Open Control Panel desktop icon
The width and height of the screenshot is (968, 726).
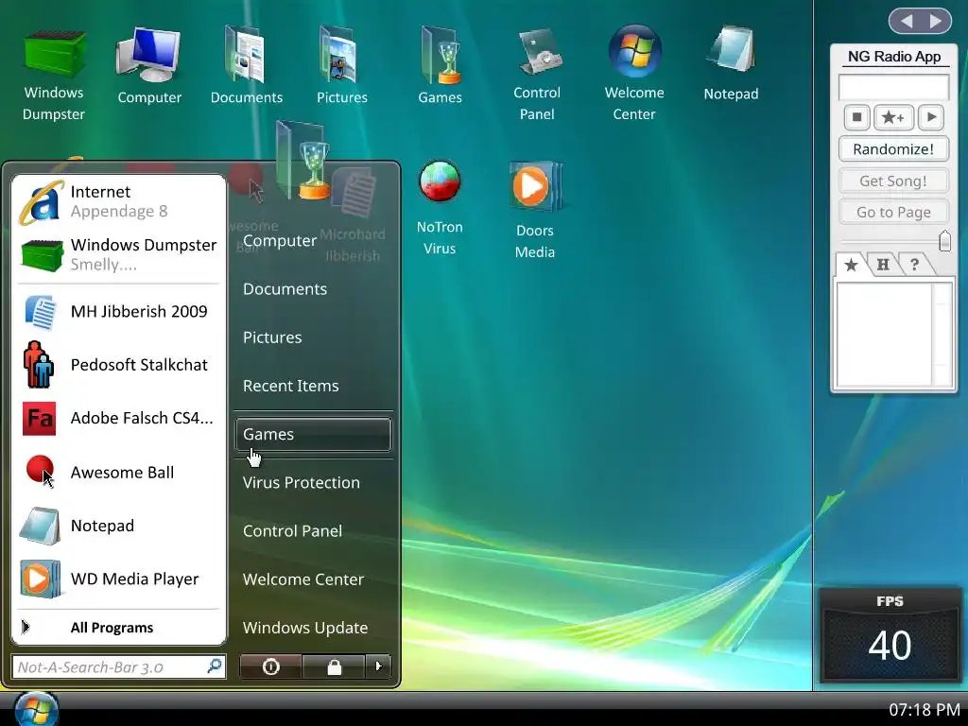[x=537, y=75]
